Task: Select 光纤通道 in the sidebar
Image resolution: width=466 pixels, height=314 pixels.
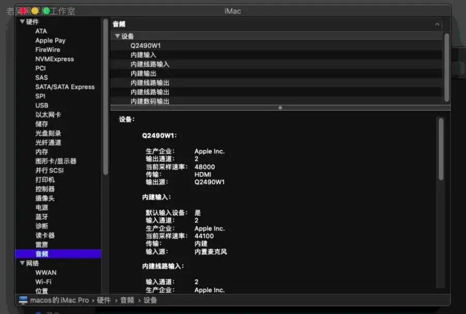Action: tap(48, 142)
